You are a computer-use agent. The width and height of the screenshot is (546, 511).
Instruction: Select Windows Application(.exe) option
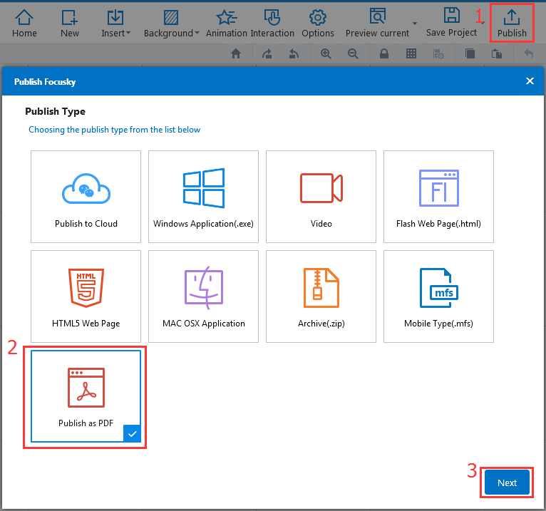[x=203, y=197]
